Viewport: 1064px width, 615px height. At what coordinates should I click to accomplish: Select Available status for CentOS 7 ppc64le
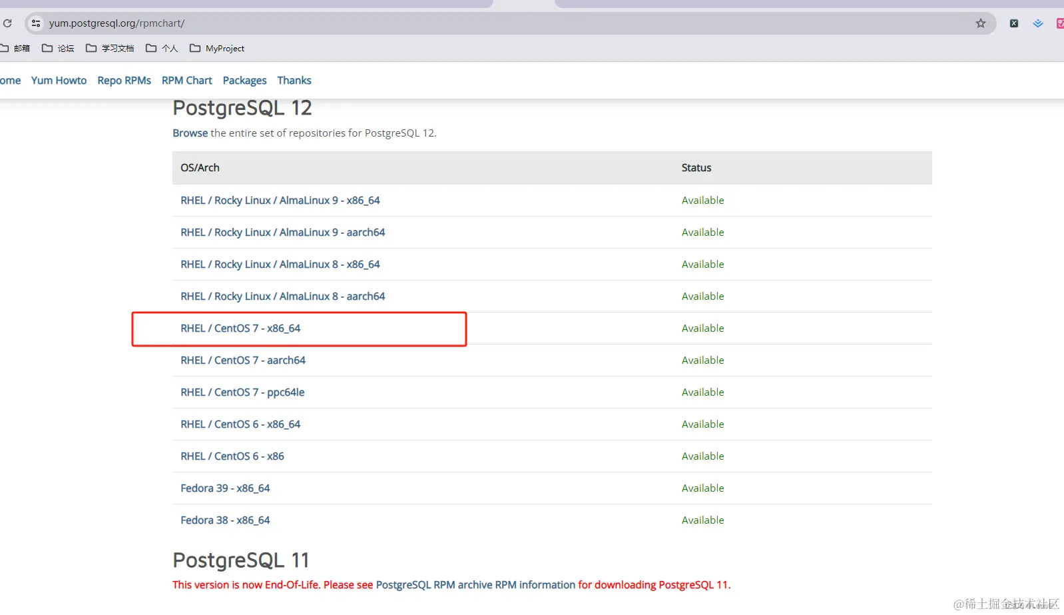(x=702, y=392)
